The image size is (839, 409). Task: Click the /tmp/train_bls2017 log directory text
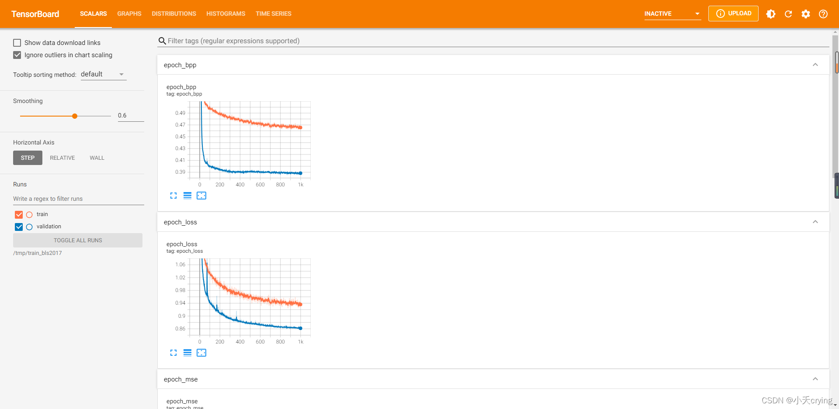38,253
